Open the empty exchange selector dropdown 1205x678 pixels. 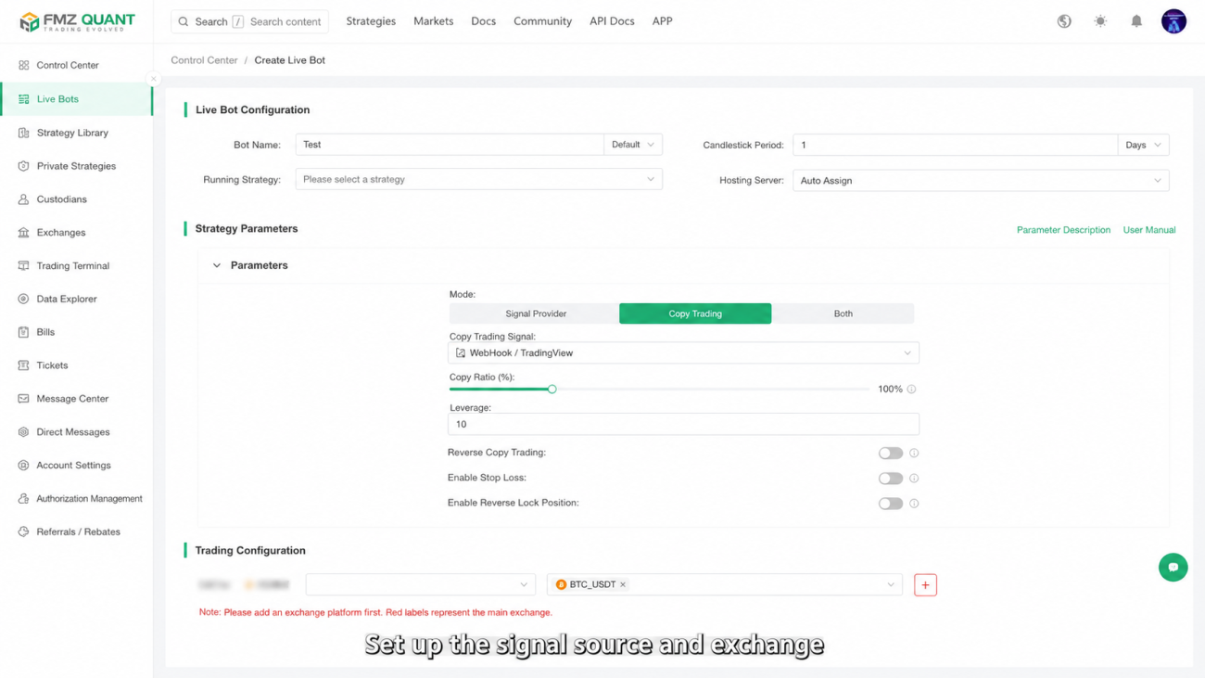pos(420,585)
